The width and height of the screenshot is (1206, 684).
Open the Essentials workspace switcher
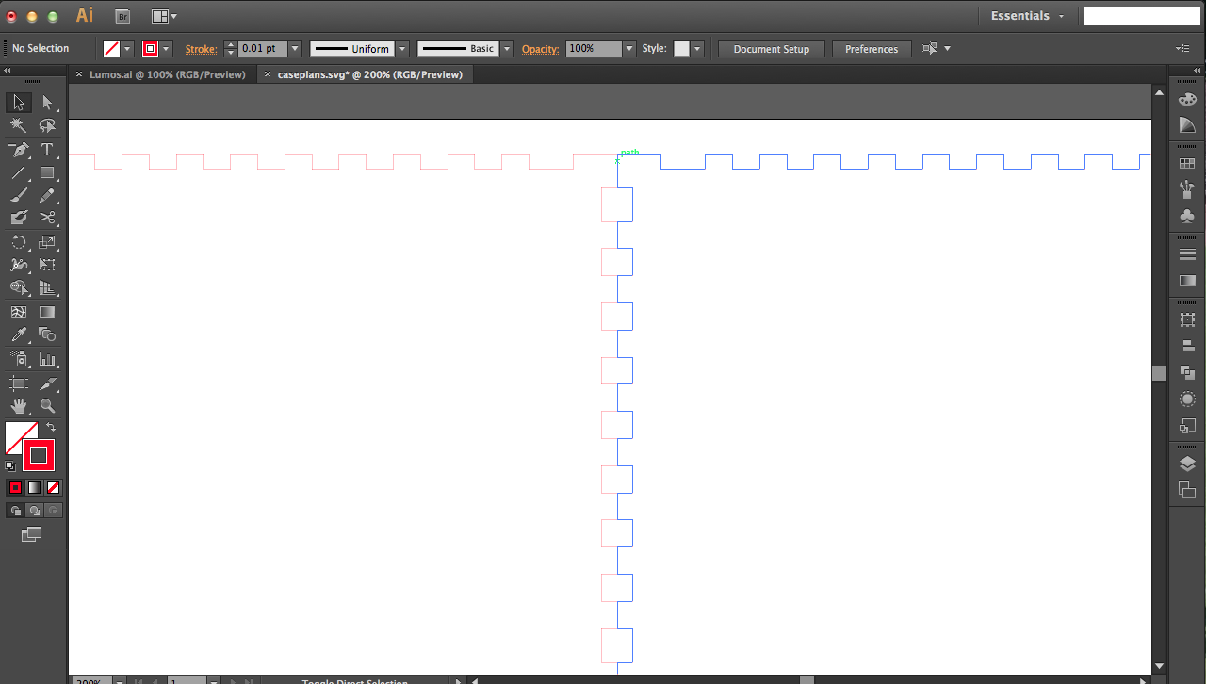pyautogui.click(x=1027, y=16)
